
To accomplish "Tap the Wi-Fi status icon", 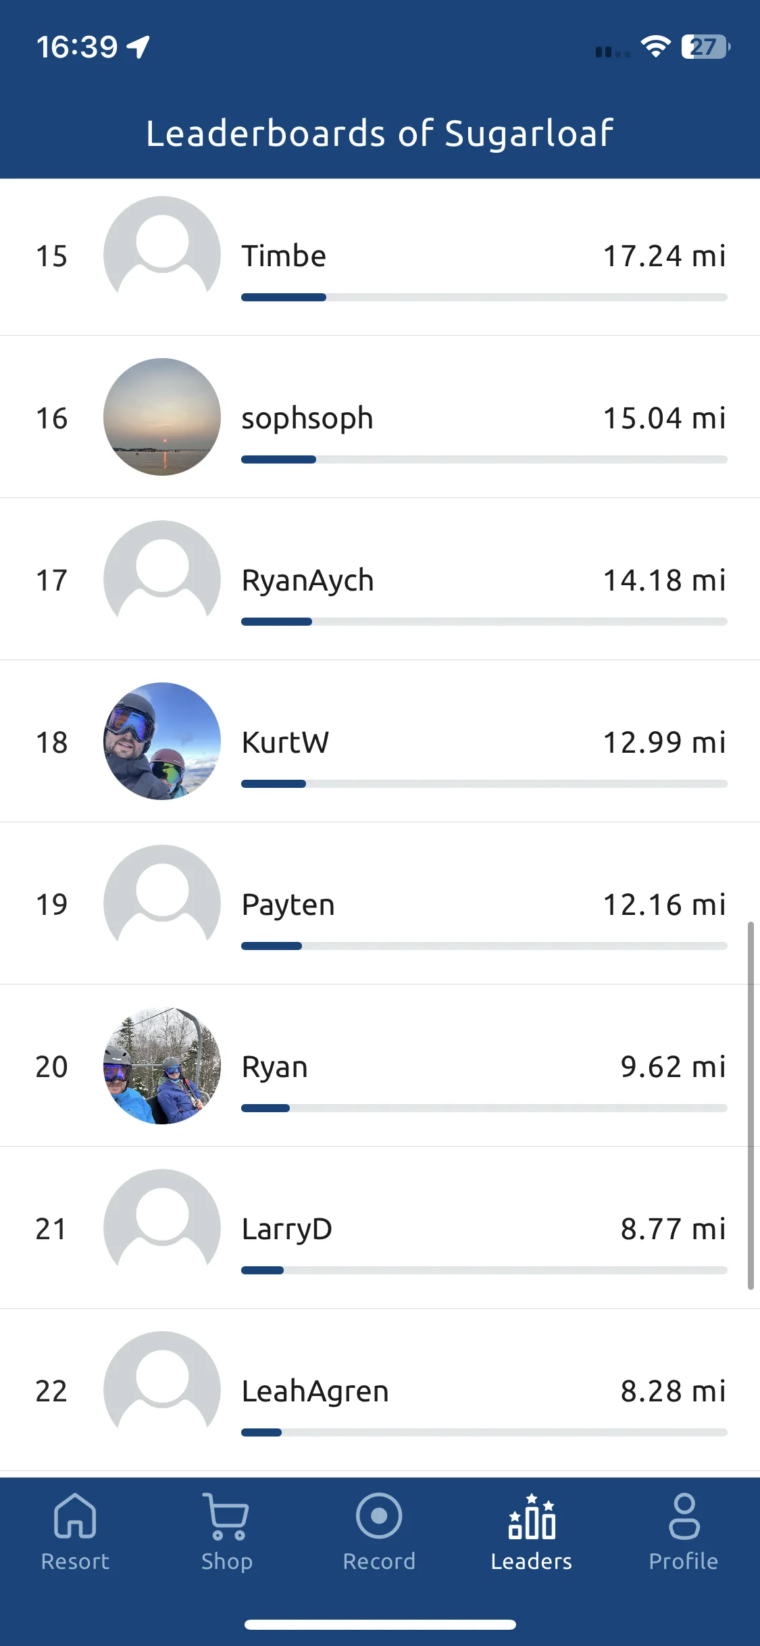I will coord(655,47).
